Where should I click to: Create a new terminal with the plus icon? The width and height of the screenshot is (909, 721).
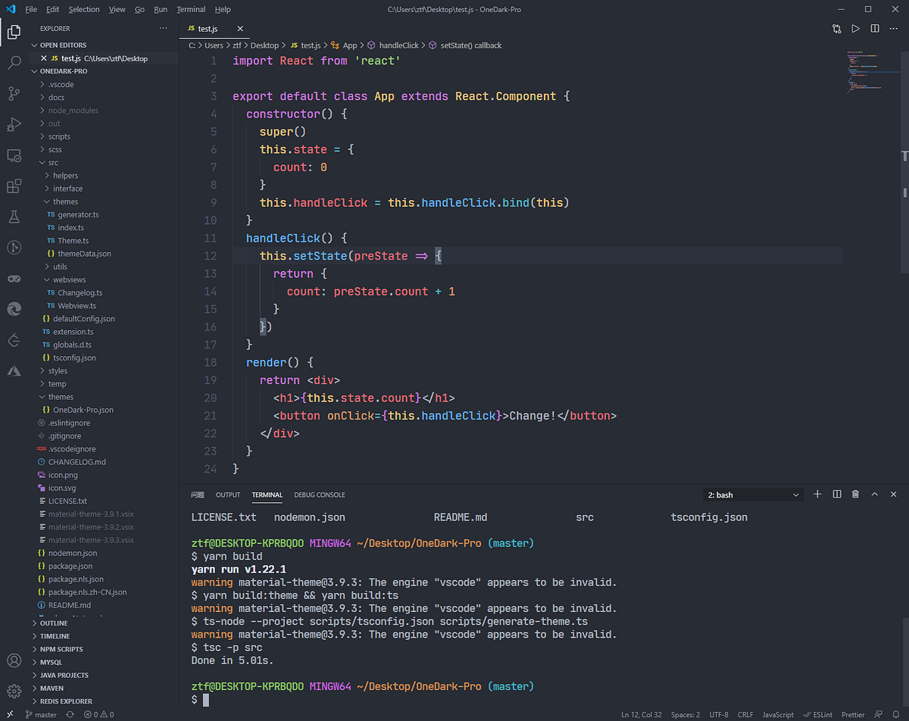(x=817, y=494)
